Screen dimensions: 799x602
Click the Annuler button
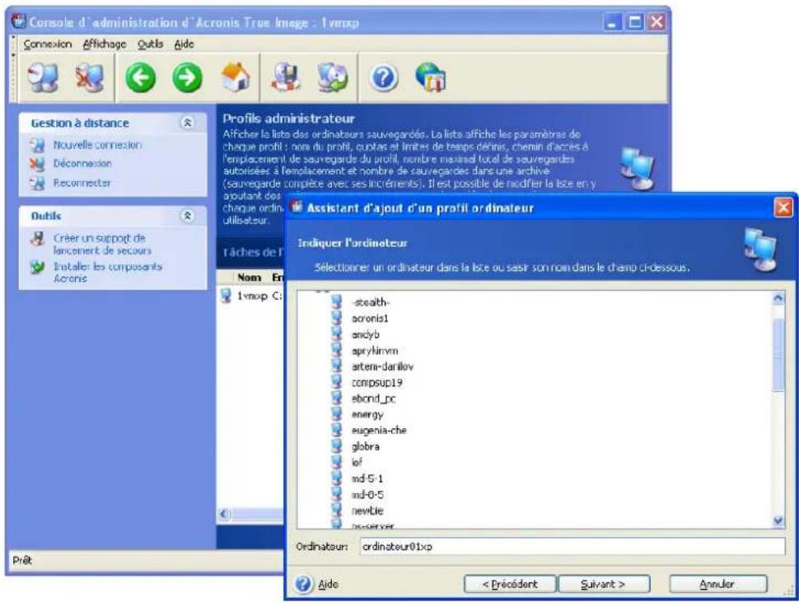(x=717, y=584)
